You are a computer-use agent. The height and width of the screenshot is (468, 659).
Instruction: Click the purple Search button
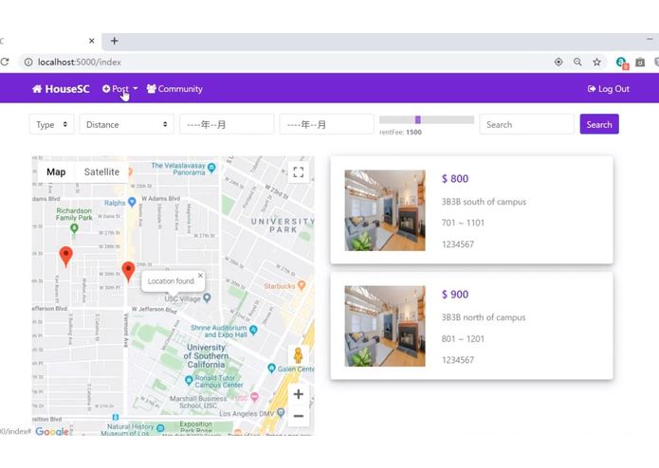599,124
